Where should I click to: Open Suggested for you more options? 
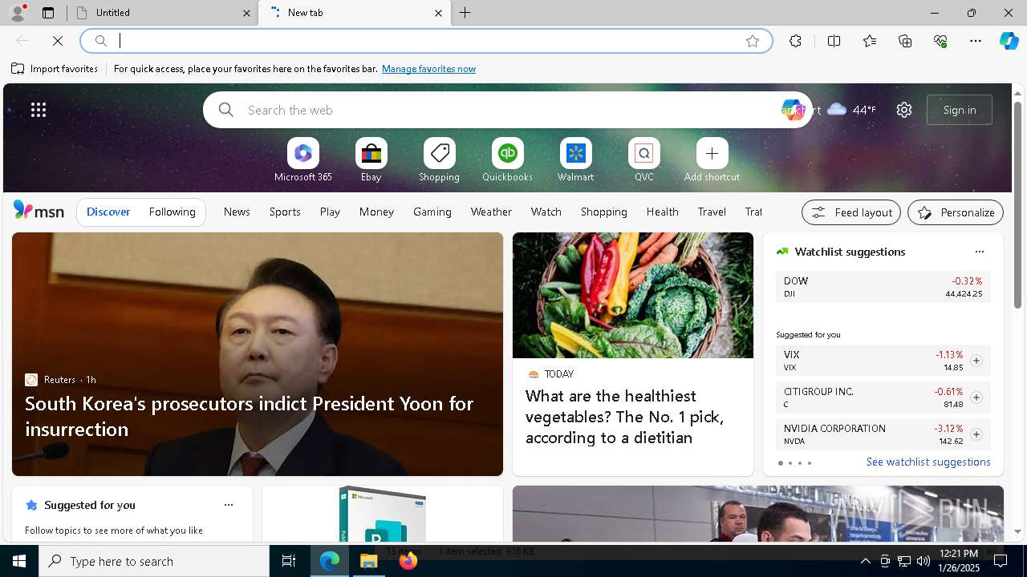[229, 505]
